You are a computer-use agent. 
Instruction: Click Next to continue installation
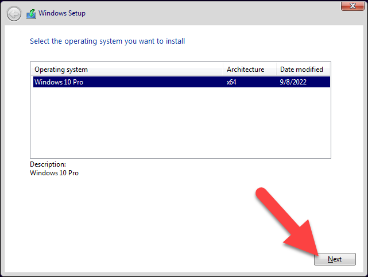tap(335, 259)
